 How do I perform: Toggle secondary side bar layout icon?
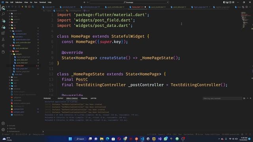230,2
